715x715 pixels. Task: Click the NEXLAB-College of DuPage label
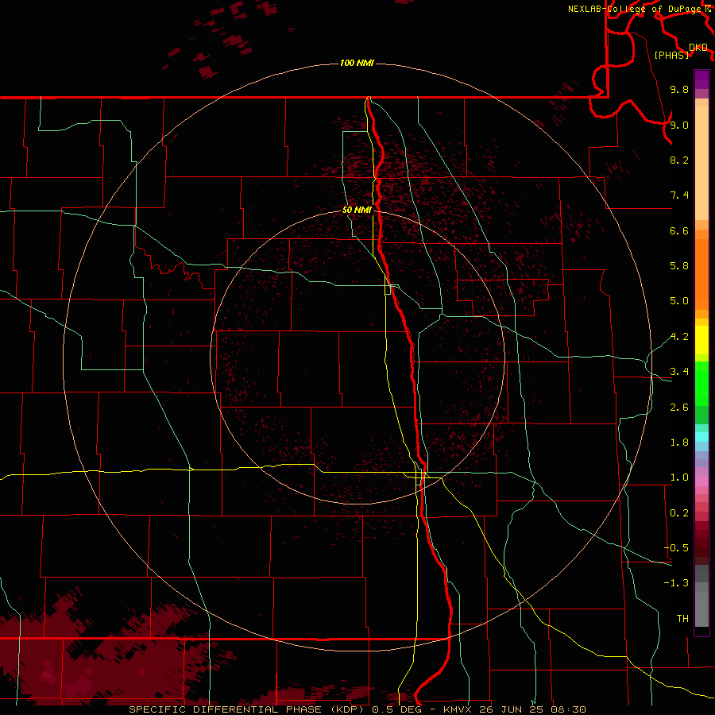(x=634, y=9)
